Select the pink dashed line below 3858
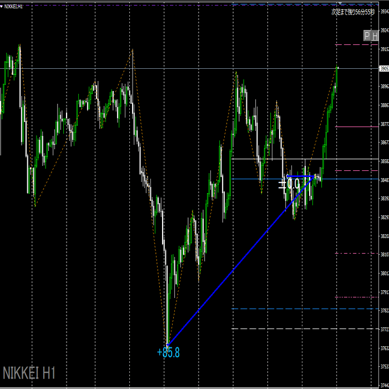The height and width of the screenshot is (389, 389). (x=357, y=171)
